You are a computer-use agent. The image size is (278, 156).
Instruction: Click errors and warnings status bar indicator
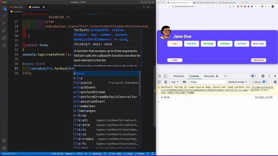(x=9, y=154)
